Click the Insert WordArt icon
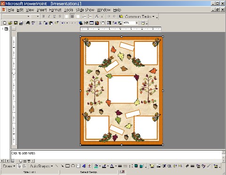 pos(84,166)
